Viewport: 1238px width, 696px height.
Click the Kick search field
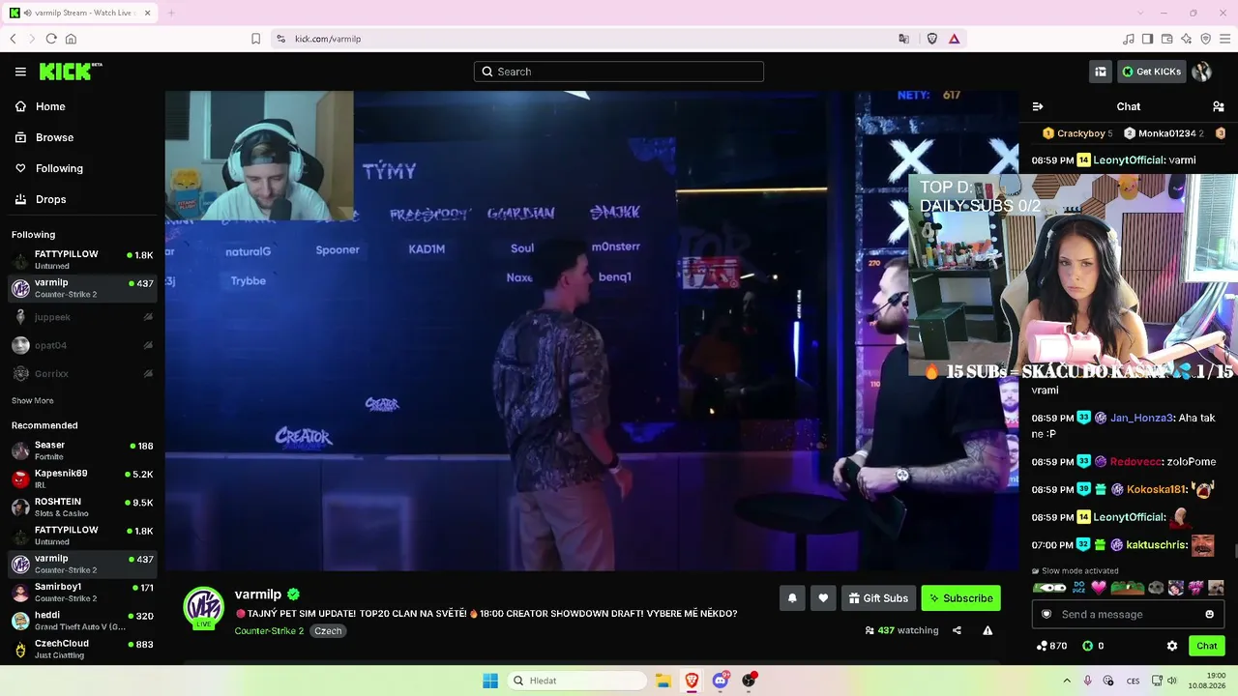[619, 72]
